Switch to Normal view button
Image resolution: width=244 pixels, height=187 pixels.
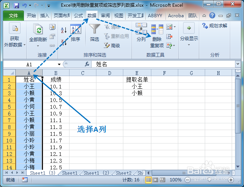coord(148,180)
